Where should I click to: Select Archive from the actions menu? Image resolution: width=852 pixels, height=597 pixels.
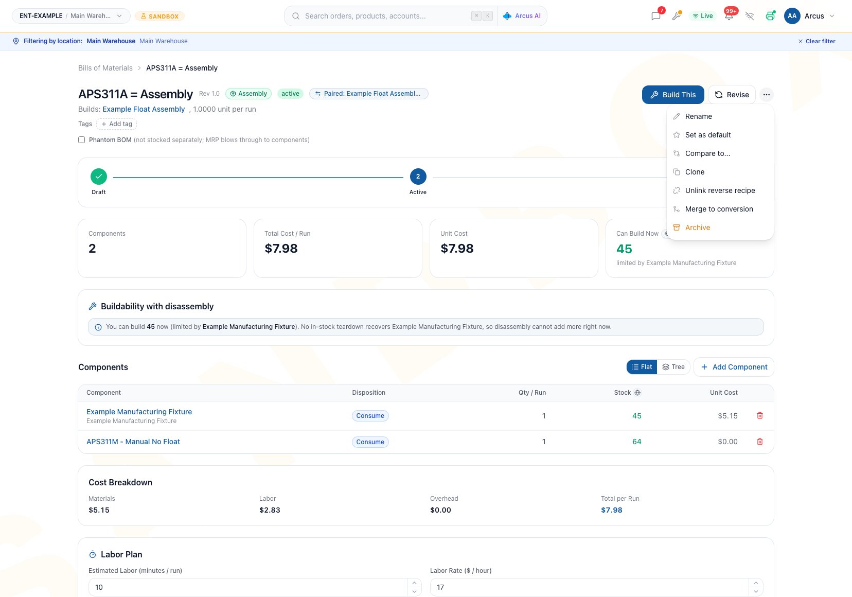tap(720, 227)
